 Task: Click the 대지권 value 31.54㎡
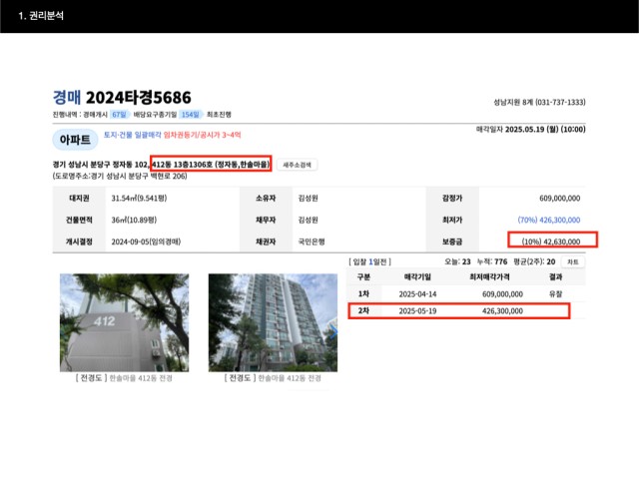(139, 199)
